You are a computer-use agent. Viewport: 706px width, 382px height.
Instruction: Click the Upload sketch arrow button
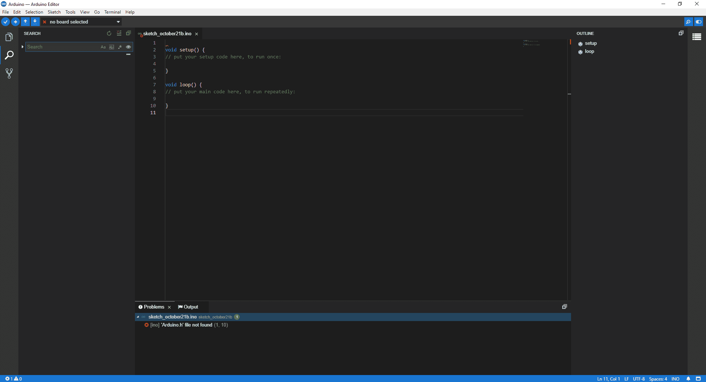pyautogui.click(x=15, y=22)
